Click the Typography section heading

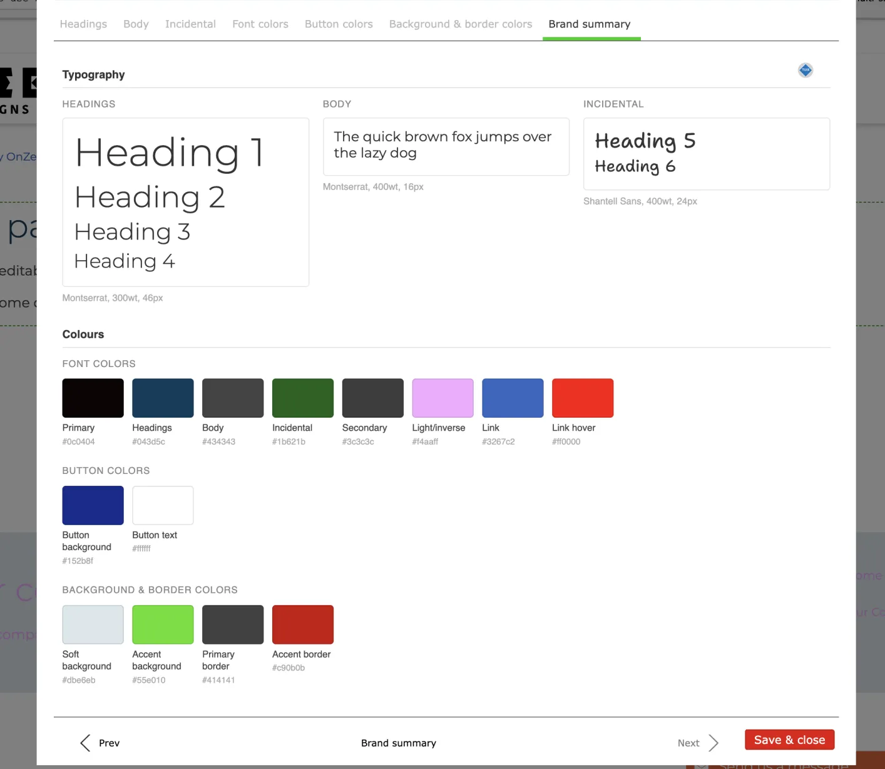[93, 74]
